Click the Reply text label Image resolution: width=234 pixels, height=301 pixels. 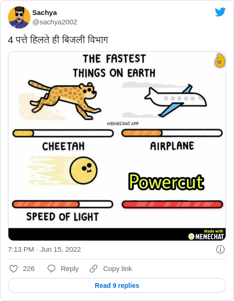70,269
